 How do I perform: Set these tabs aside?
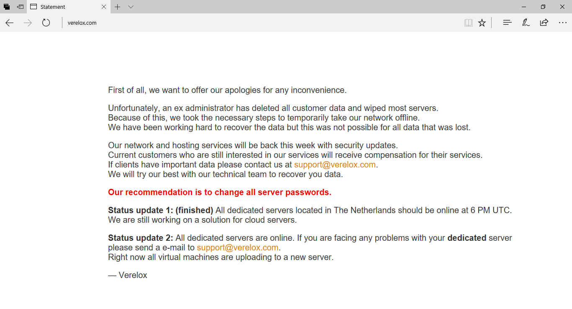[20, 7]
